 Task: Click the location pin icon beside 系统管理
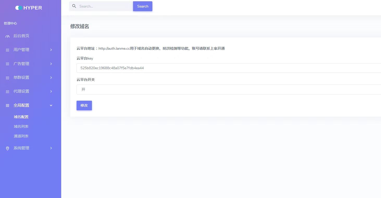(x=8, y=148)
